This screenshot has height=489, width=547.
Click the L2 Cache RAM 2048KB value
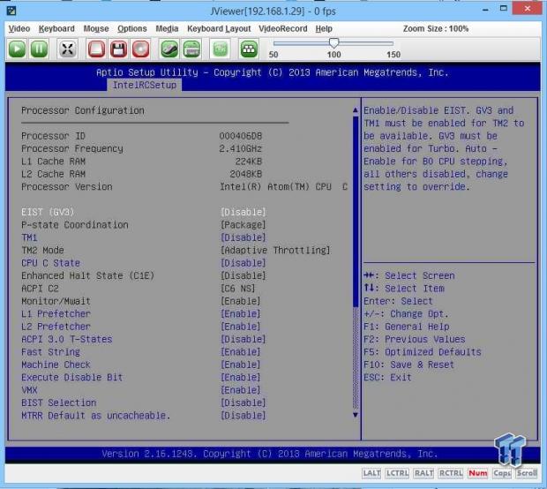click(245, 174)
